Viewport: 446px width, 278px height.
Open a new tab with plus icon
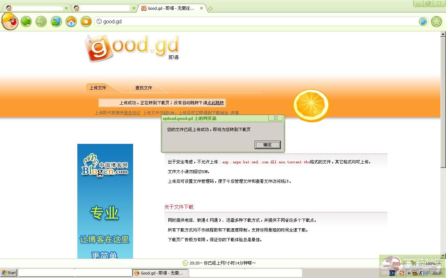pyautogui.click(x=210, y=9)
